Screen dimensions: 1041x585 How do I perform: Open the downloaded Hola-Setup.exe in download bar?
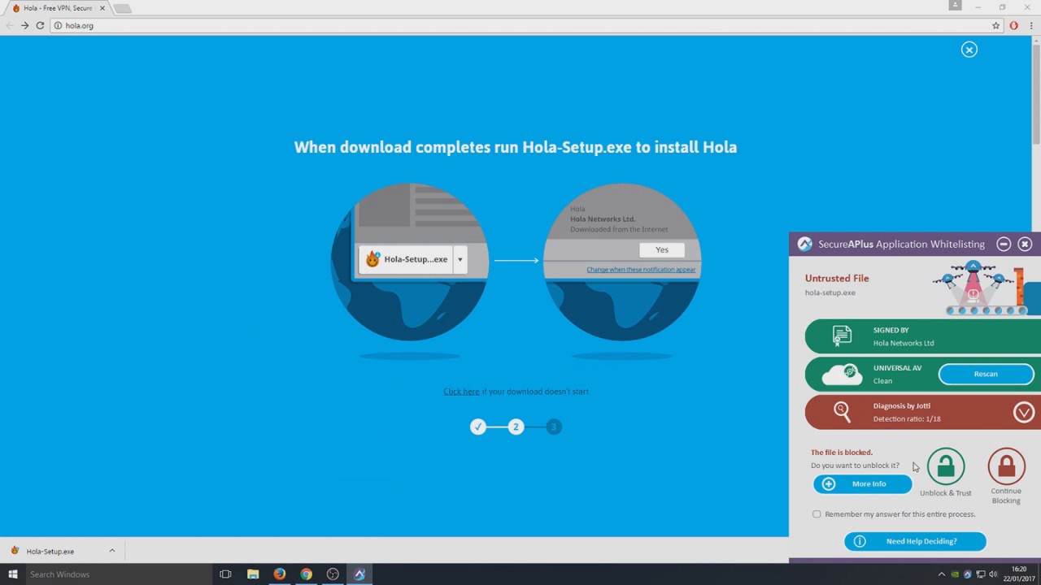[50, 551]
